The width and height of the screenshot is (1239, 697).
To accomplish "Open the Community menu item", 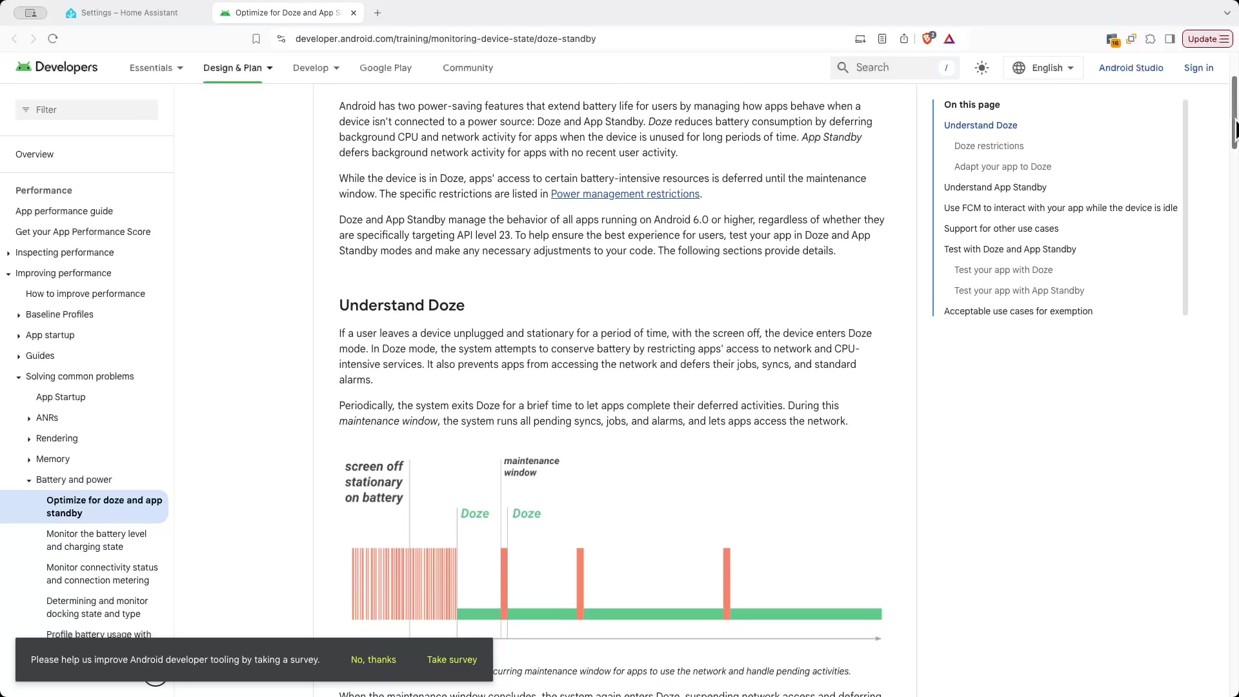I will click(467, 68).
